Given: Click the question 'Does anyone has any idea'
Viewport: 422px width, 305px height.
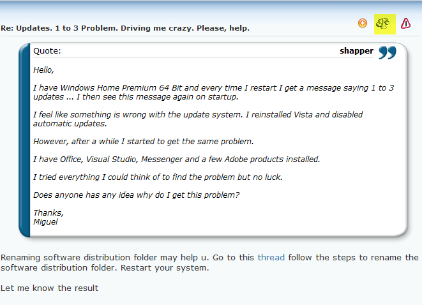Looking at the screenshot, I should [136, 195].
